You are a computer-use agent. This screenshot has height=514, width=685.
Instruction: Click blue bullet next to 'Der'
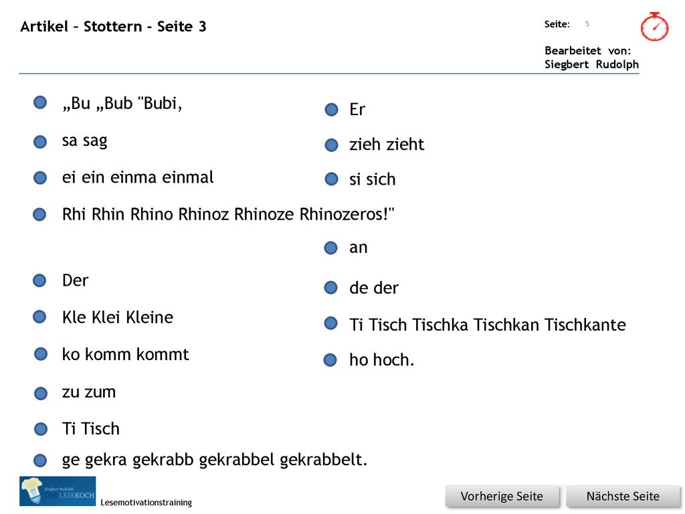tap(39, 280)
